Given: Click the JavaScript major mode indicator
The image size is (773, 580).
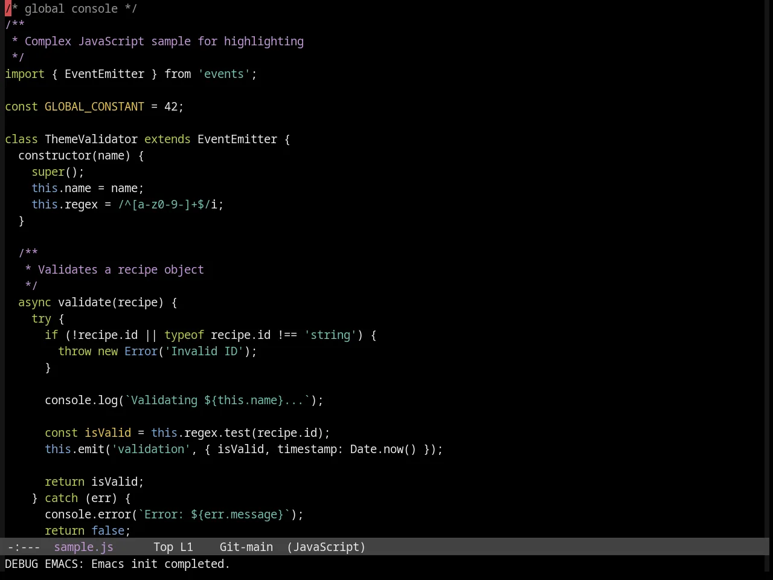Looking at the screenshot, I should point(326,547).
